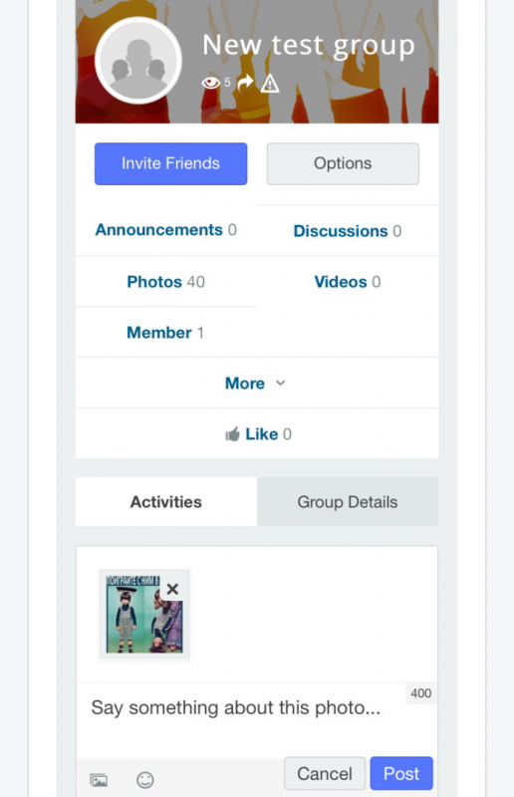This screenshot has width=514, height=797.
Task: Open the Photos link
Action: click(154, 282)
